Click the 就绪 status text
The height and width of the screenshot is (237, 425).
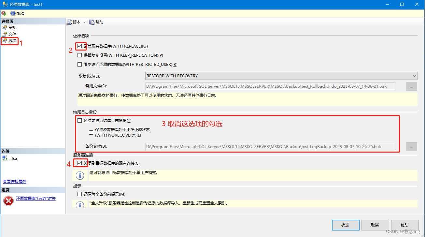[x=21, y=14]
